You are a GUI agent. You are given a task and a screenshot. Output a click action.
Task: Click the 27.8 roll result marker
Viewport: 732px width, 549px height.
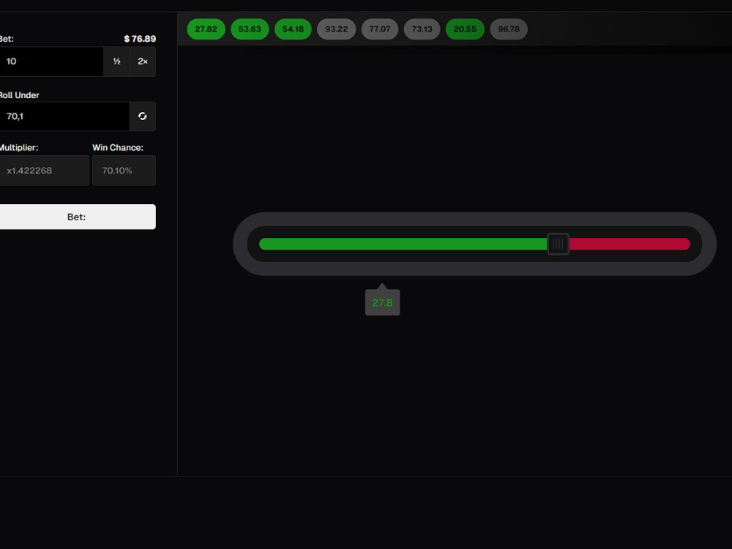(382, 302)
